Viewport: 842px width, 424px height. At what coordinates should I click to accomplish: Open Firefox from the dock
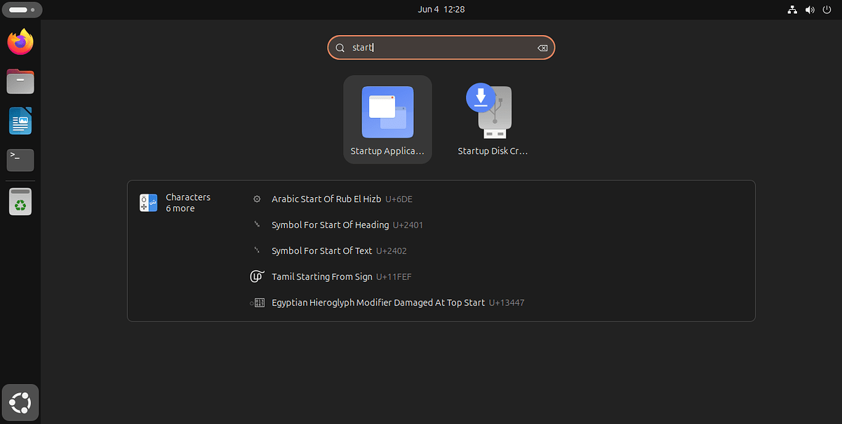(20, 42)
